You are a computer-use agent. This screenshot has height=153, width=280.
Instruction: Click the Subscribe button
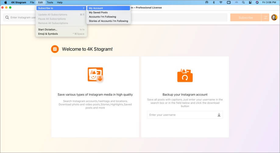pyautogui.click(x=246, y=17)
